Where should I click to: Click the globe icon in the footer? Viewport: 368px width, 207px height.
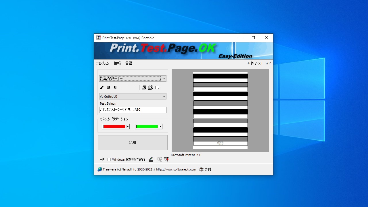(100, 169)
